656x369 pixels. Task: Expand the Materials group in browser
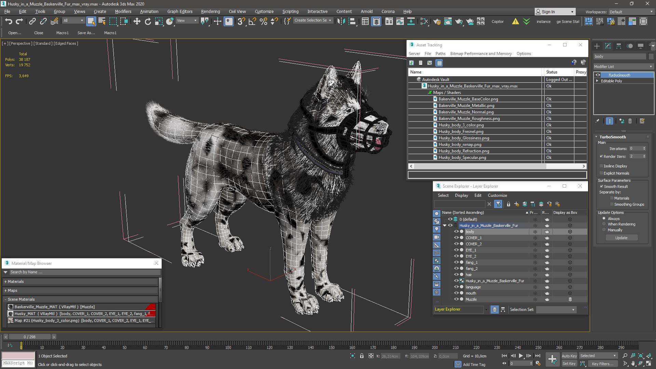(x=5, y=282)
